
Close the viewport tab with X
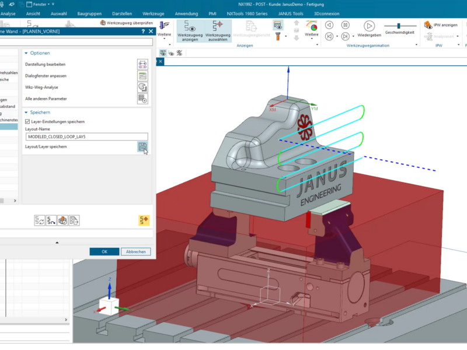point(160,61)
